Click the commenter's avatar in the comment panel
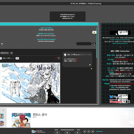 coord(65,55)
